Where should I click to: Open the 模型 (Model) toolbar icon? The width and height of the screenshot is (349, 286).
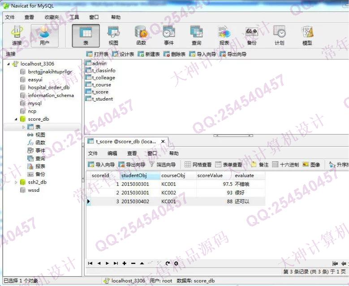pos(307,36)
